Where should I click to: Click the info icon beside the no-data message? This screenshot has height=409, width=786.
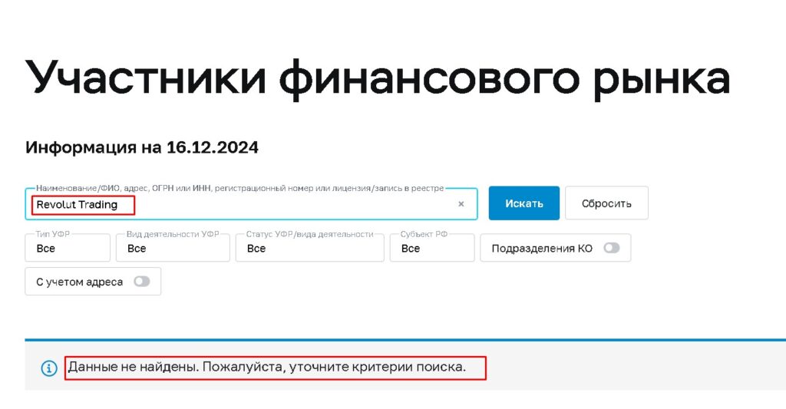[49, 368]
